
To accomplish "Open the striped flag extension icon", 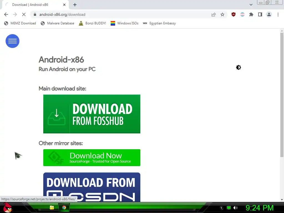I will (x=242, y=14).
